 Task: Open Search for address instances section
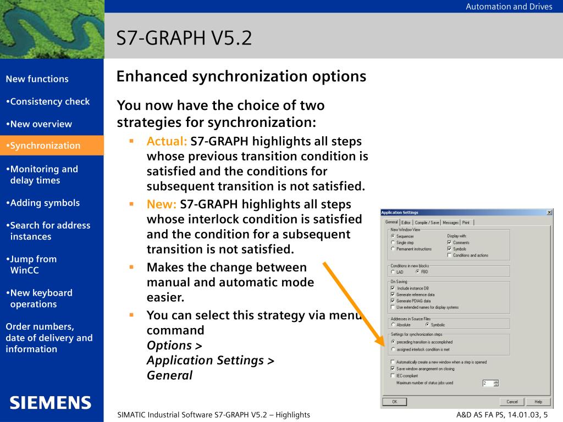click(48, 231)
